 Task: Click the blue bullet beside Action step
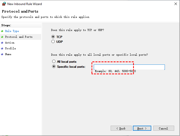click(2, 43)
